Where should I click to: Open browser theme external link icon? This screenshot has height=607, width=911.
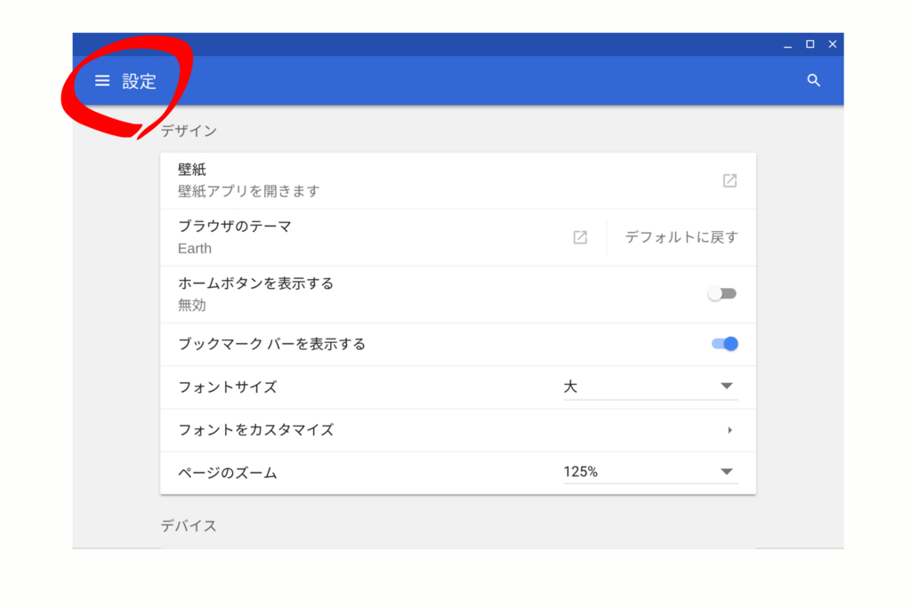click(x=580, y=237)
